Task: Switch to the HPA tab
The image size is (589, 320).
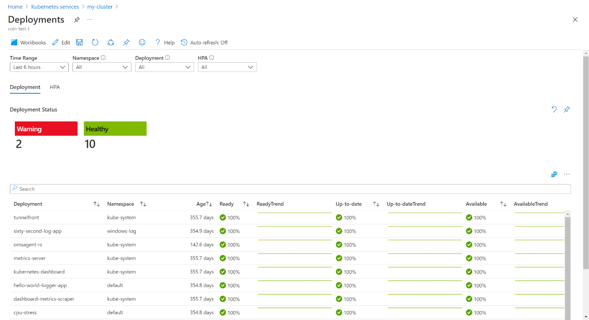Action: (x=55, y=87)
